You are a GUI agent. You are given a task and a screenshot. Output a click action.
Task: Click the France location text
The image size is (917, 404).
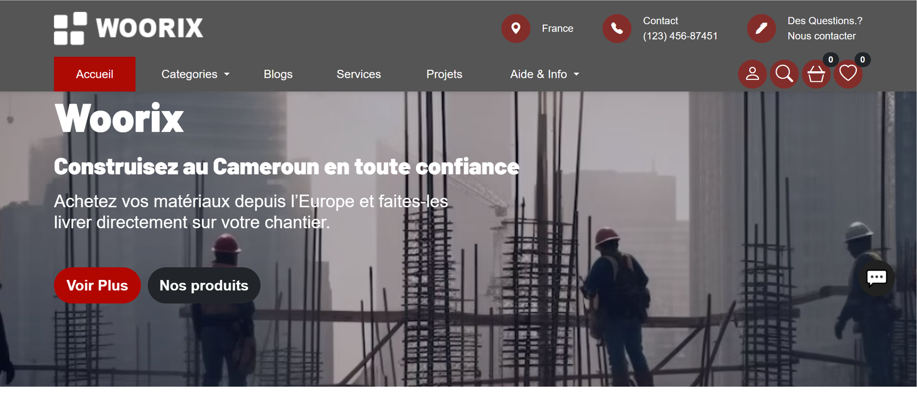tap(557, 29)
